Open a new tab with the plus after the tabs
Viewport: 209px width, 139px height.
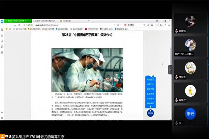point(89,21)
